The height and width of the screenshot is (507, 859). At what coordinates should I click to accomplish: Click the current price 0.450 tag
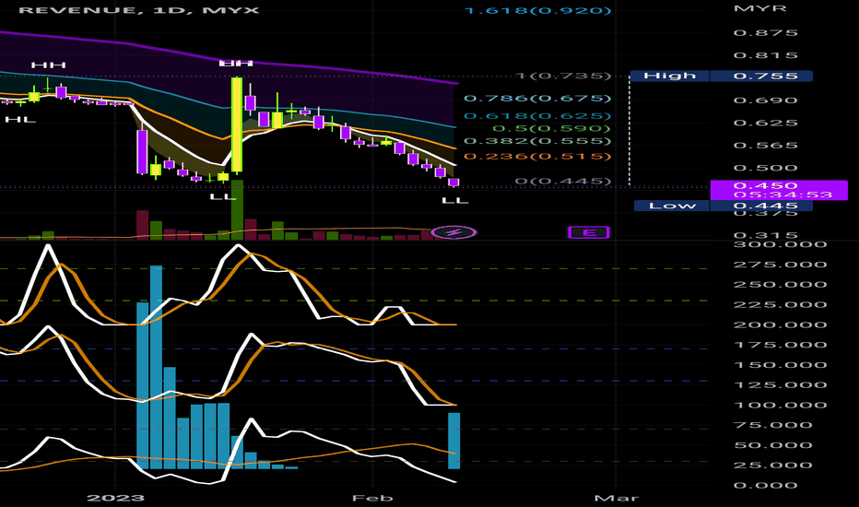[x=779, y=190]
